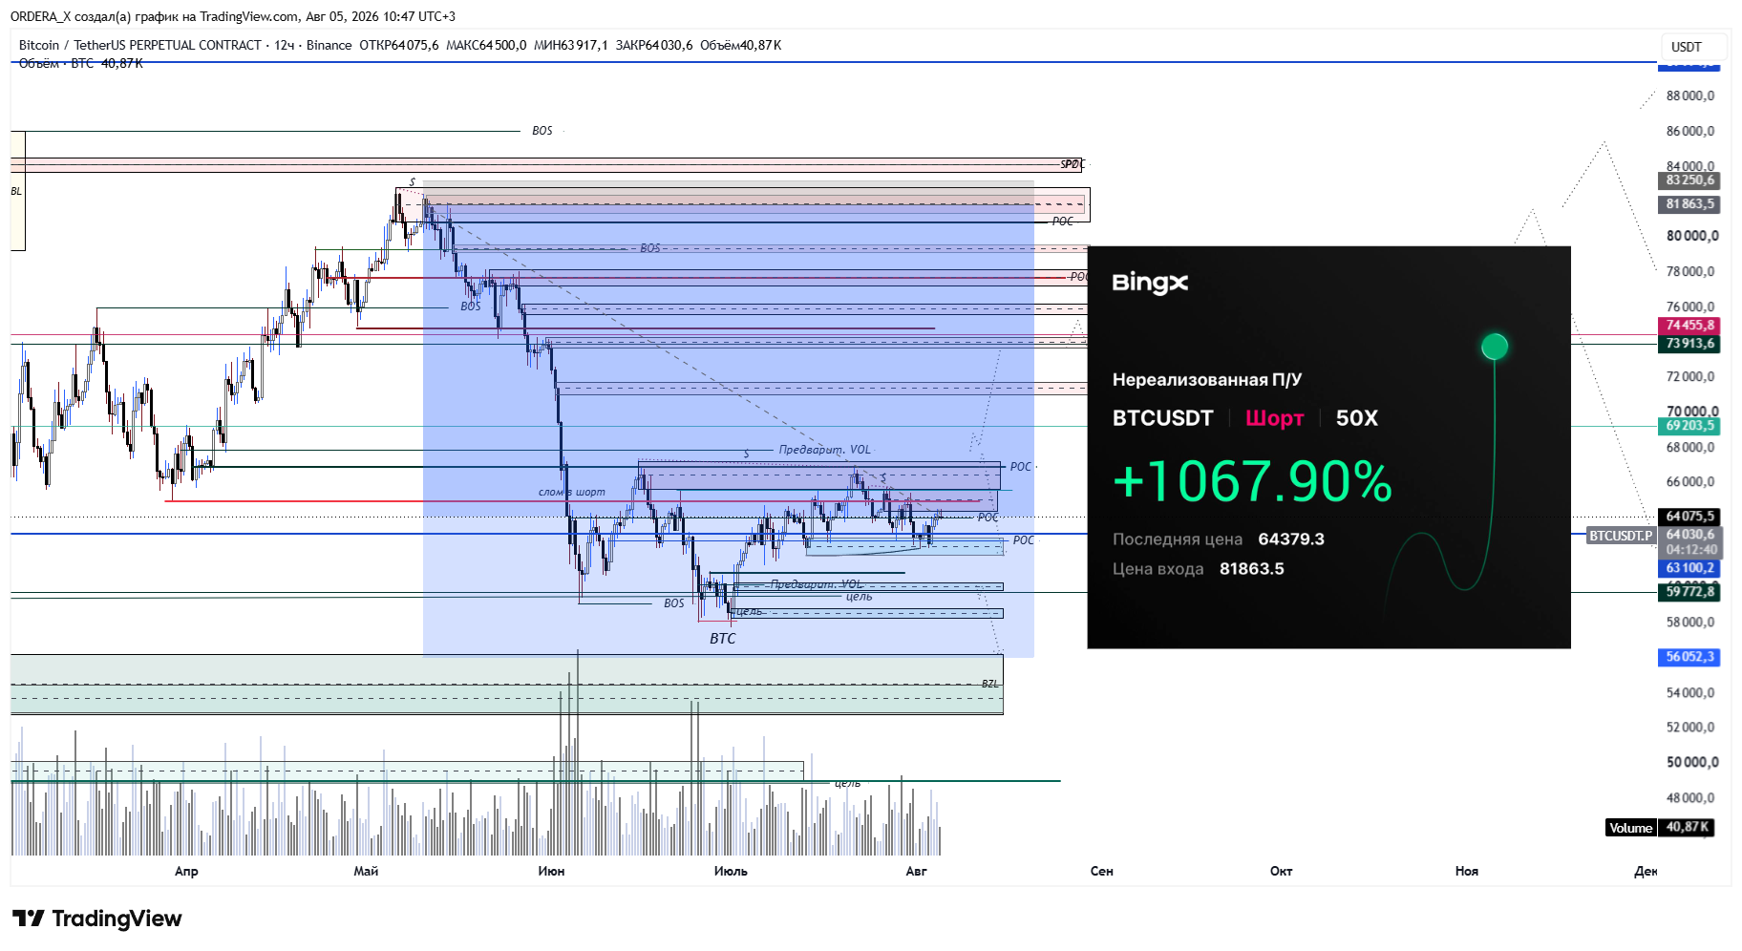The width and height of the screenshot is (1742, 951).
Task: Click the 40,87K volume value tag
Action: tap(1687, 828)
